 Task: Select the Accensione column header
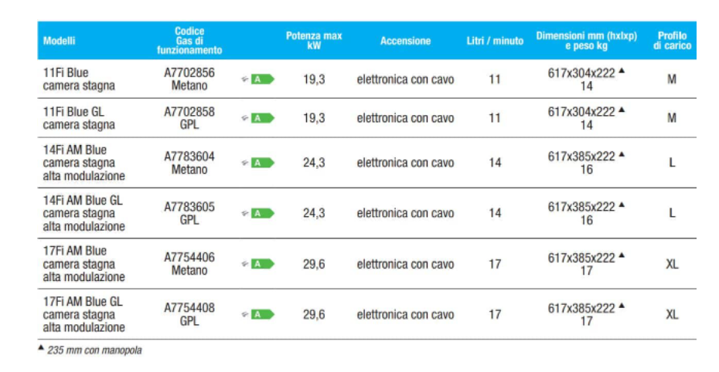click(x=405, y=41)
